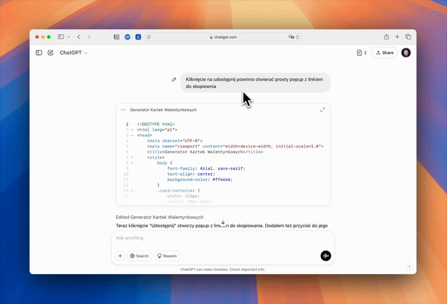
Task: Click the square blue Safari extension icon
Action: pyautogui.click(x=139, y=37)
